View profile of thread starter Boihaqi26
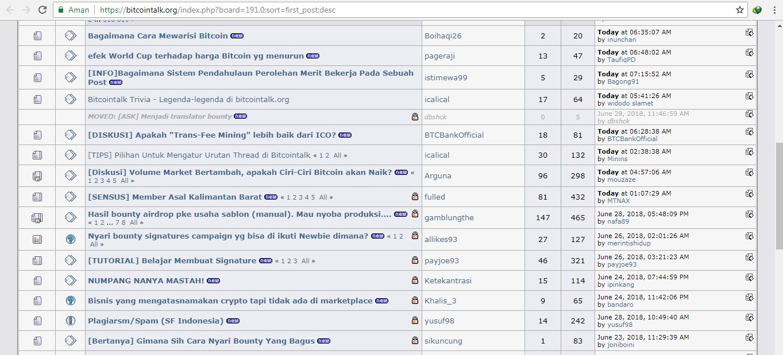 pos(443,36)
